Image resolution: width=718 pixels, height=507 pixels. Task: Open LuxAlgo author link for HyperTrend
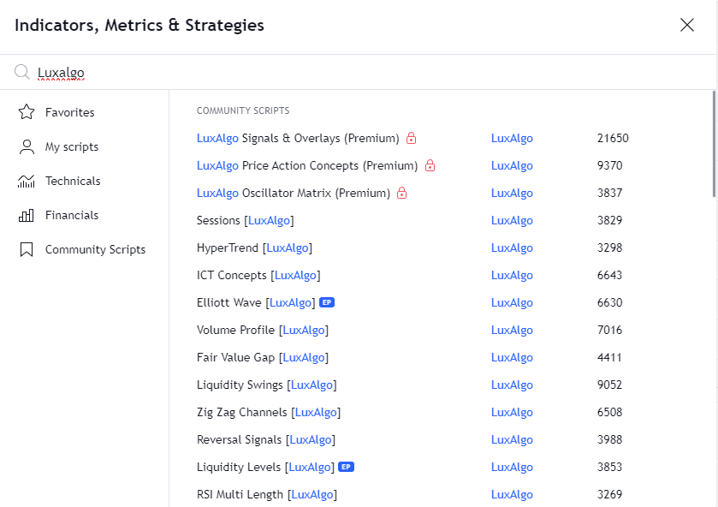tap(512, 248)
